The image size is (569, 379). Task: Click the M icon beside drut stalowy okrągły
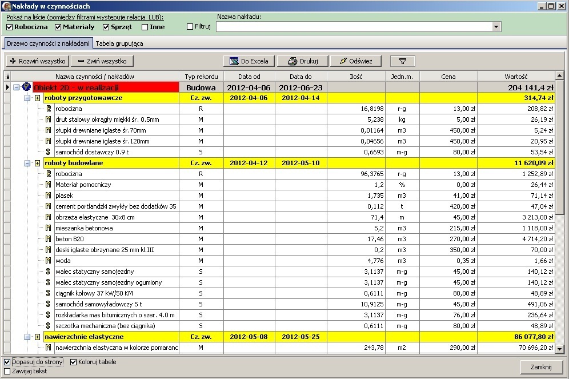pyautogui.click(x=48, y=119)
